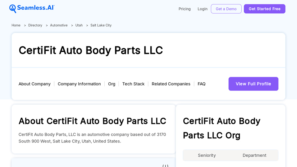
Task: Jump to Tech Stack section
Action: (x=133, y=84)
